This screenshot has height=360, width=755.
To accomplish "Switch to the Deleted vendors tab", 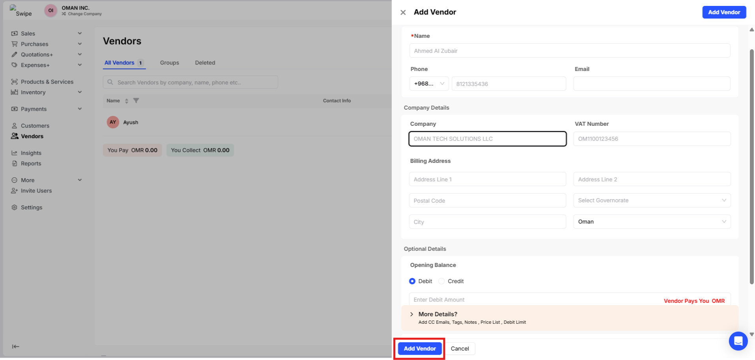I will tap(205, 63).
